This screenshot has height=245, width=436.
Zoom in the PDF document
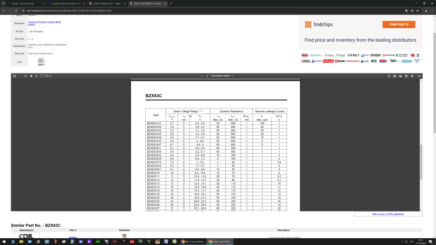[x=207, y=76]
